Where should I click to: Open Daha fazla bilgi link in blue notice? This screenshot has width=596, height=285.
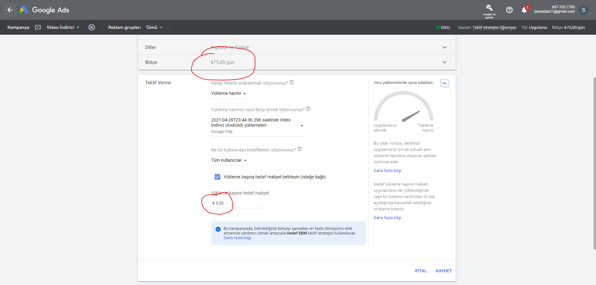point(237,238)
